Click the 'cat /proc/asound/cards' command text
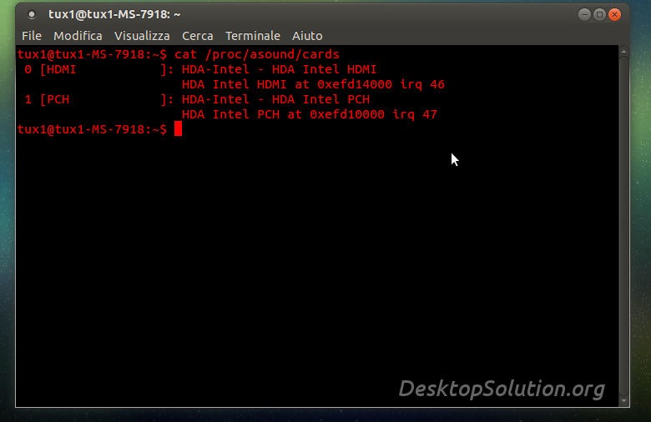Screen dimensions: 651x422 click(x=257, y=54)
